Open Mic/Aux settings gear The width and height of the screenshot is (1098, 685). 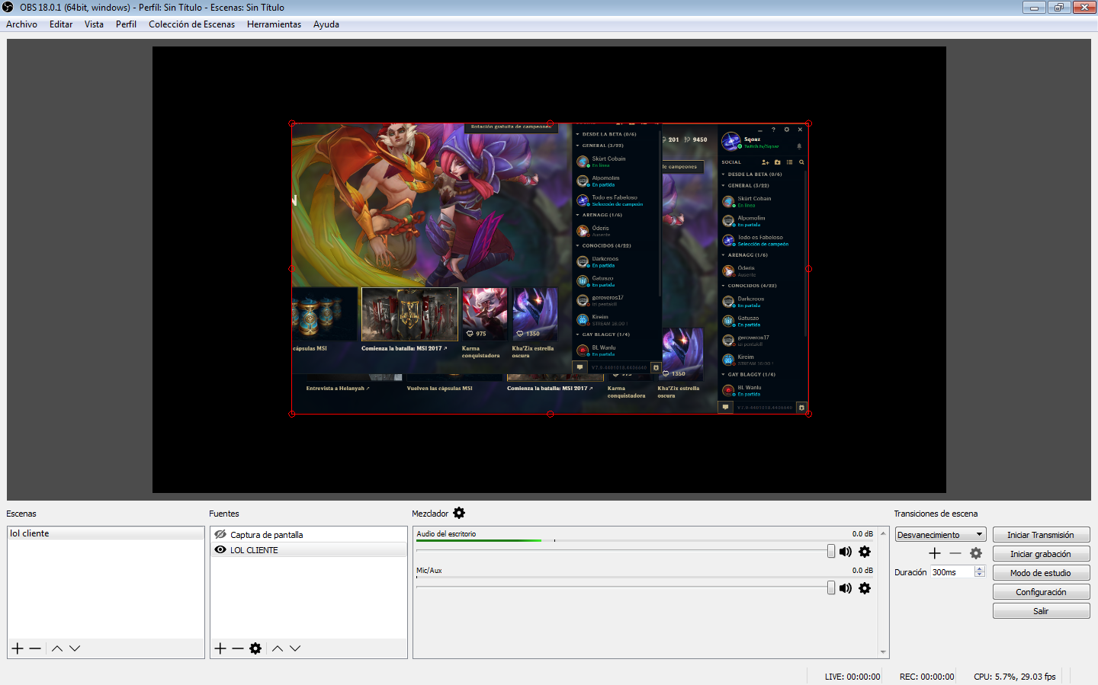(x=865, y=588)
